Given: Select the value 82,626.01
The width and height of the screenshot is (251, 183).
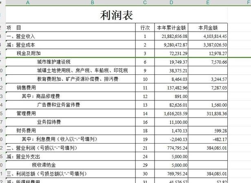Looking at the screenshot, I should point(178,105).
